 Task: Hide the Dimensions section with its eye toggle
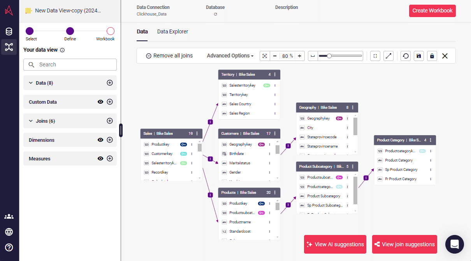(x=100, y=140)
